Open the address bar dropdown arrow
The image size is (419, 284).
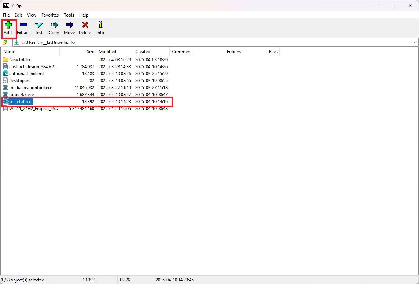point(415,42)
